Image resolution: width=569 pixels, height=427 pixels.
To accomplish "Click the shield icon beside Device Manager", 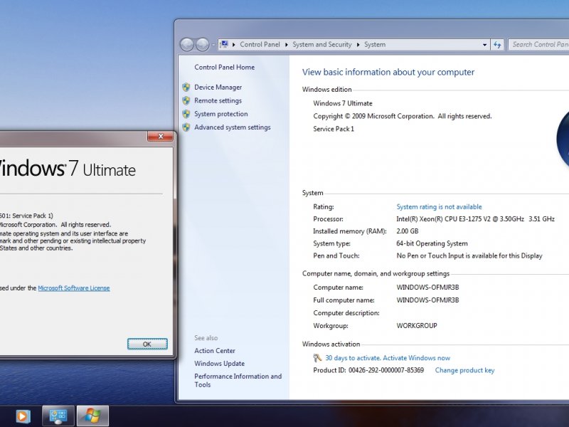I will pos(186,87).
